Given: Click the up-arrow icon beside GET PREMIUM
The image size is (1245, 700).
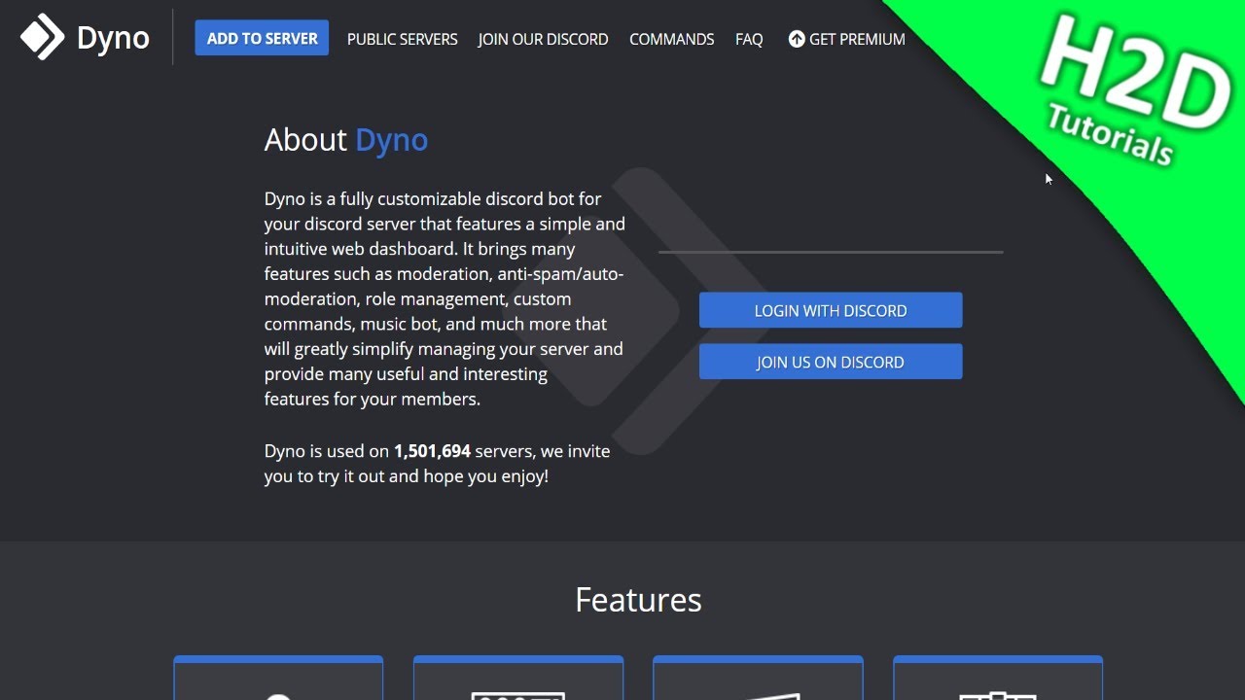Looking at the screenshot, I should 797,39.
